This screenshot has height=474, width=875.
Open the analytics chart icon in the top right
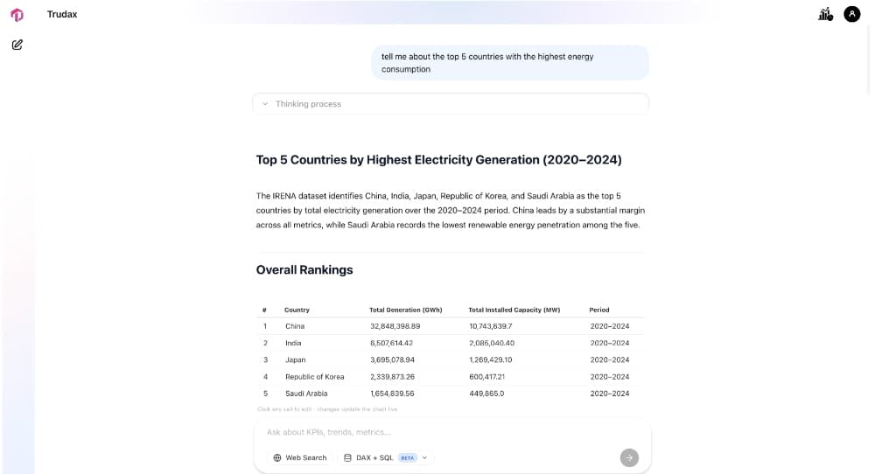click(x=825, y=14)
